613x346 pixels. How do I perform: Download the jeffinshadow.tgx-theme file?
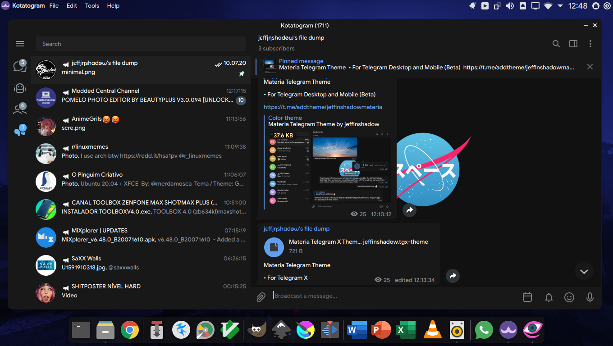tap(274, 246)
